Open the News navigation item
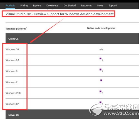The height and width of the screenshot is (119, 139). pyautogui.click(x=100, y=6)
